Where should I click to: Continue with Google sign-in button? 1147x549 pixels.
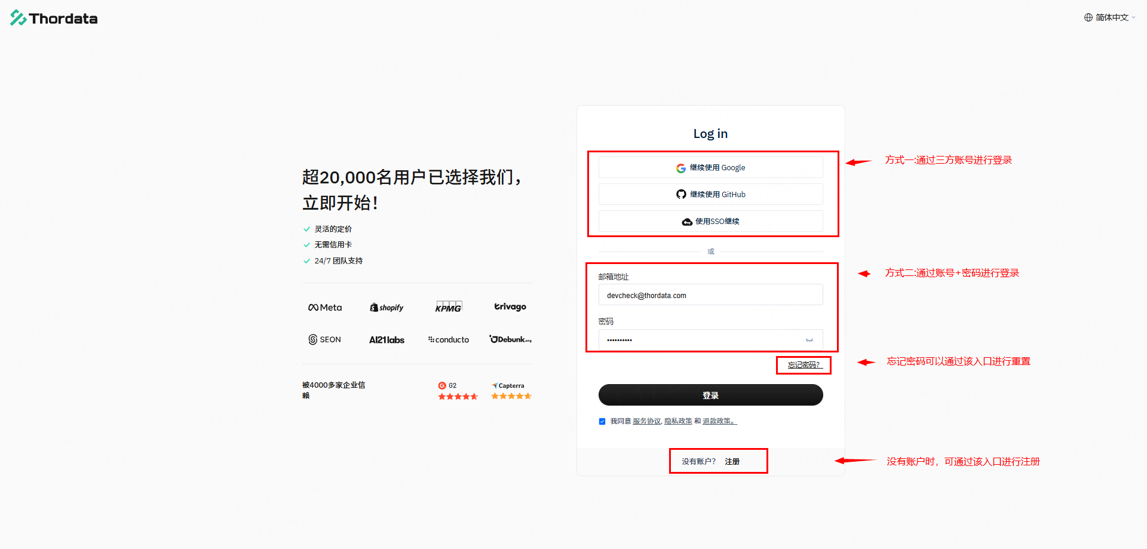coord(710,168)
